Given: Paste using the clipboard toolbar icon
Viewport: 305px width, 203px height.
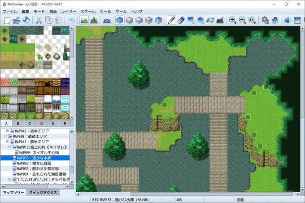Looking at the screenshot, I should (58, 20).
